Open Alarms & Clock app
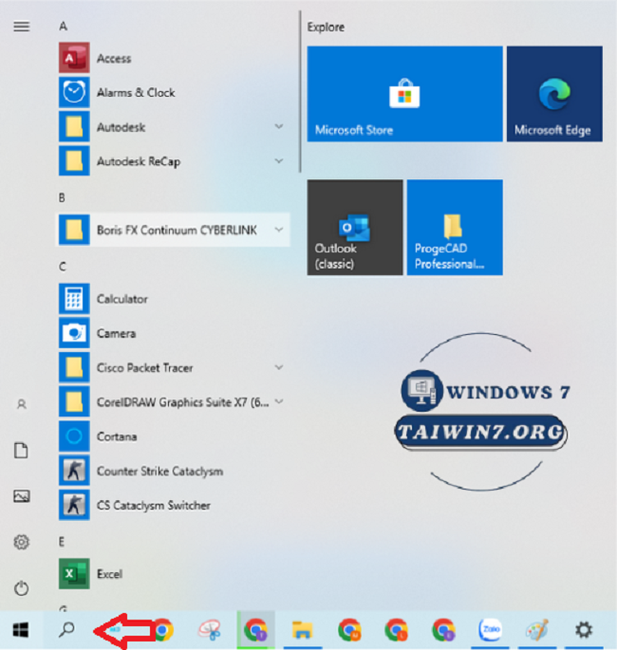Viewport: 617px width, 650px height. pyautogui.click(x=172, y=92)
